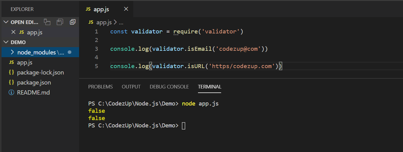The width and height of the screenshot is (403, 152).
Task: Click the isEmail method name
Action: tap(200, 49)
